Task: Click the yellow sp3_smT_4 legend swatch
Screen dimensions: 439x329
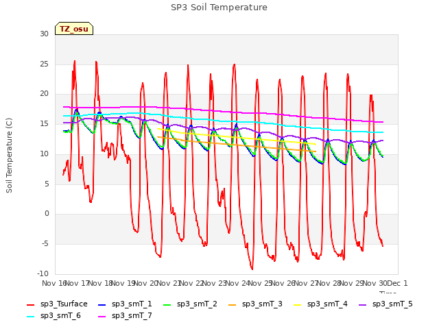Action: (297, 304)
